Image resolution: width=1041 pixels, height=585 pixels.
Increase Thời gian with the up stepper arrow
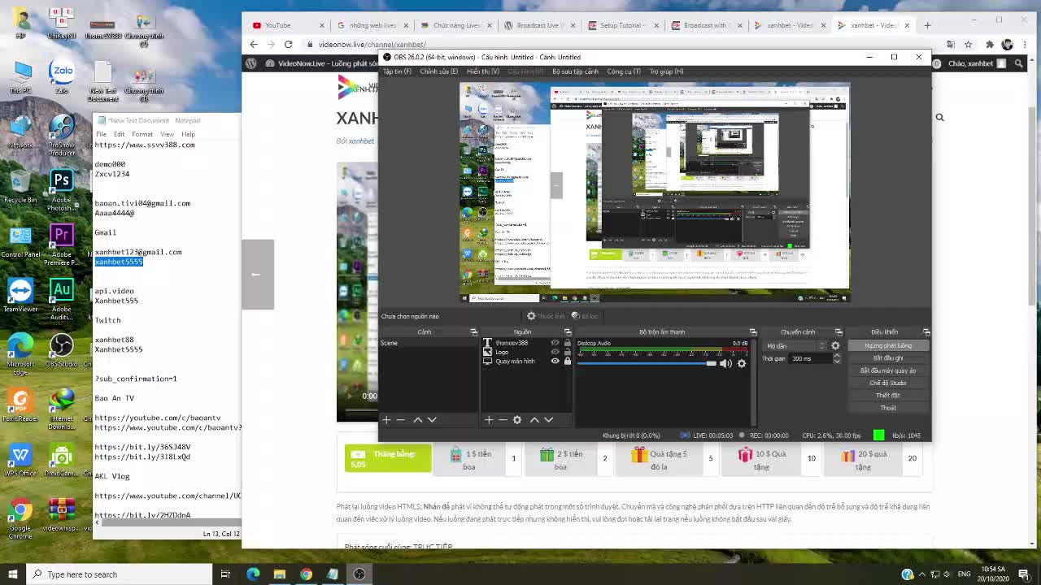[x=837, y=355]
